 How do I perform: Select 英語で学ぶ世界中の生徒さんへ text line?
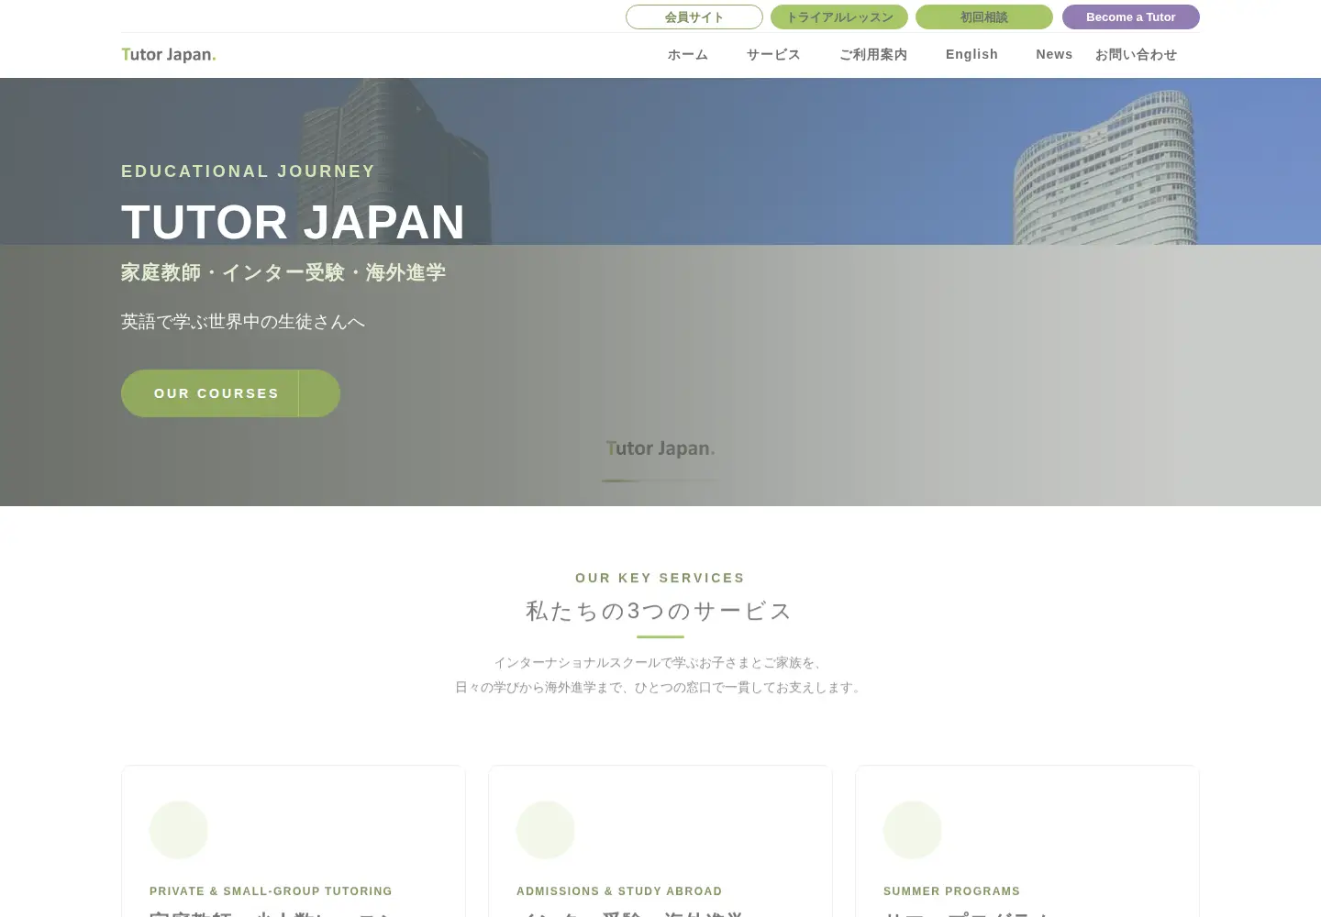(x=243, y=322)
